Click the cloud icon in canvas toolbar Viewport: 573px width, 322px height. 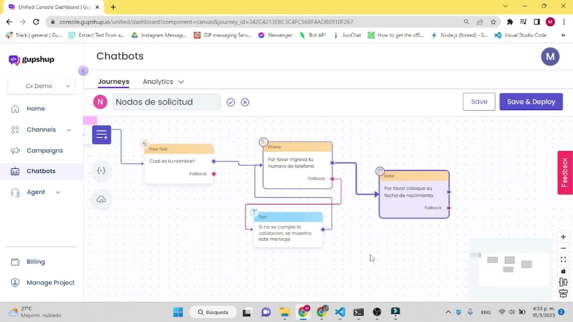click(101, 199)
